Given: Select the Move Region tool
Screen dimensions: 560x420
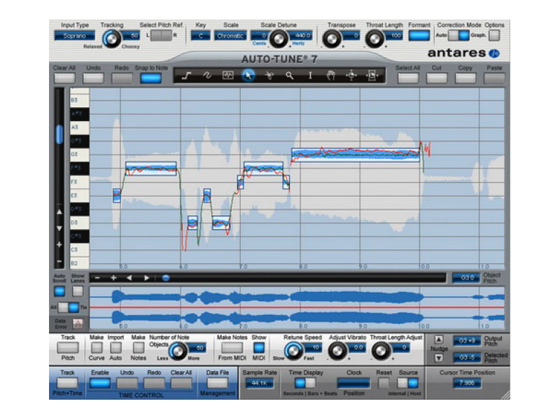Looking at the screenshot, I should click(372, 76).
